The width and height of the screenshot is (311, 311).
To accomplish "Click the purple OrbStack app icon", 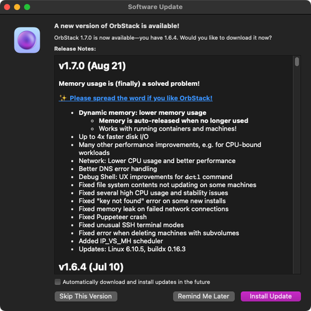I will 27,40.
